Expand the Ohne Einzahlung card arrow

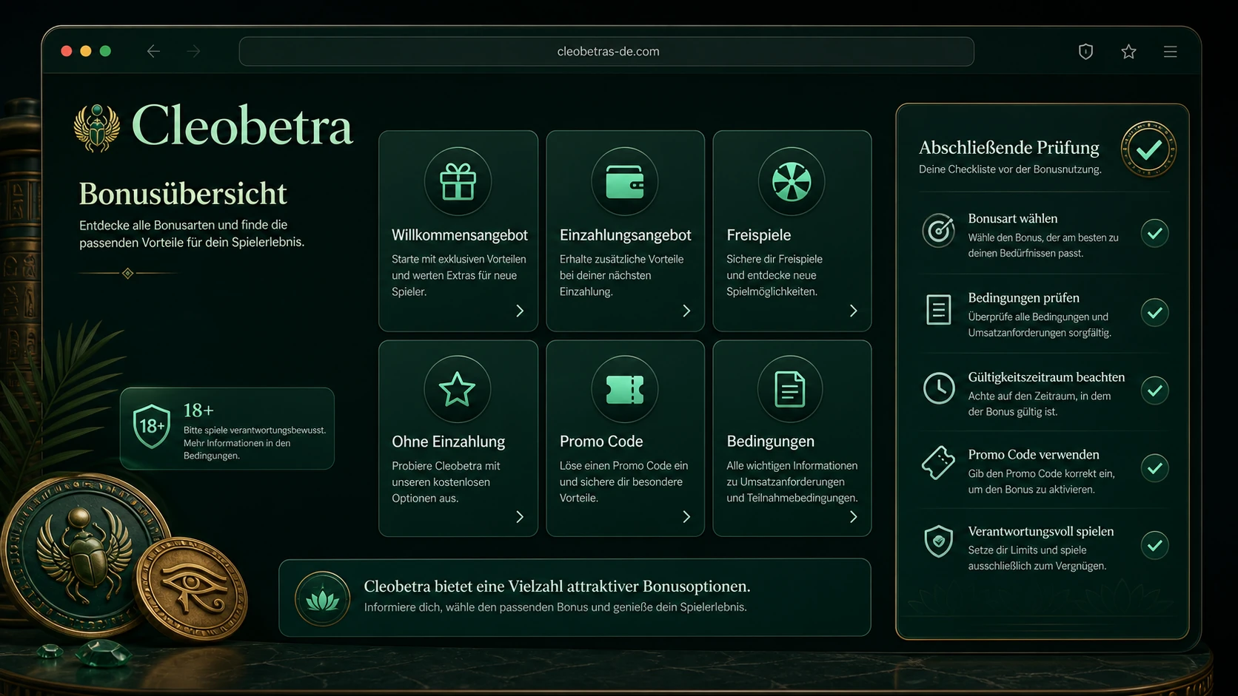[520, 517]
